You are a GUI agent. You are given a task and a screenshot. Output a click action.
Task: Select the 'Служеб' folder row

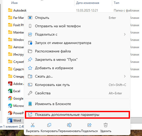click(x=16, y=62)
